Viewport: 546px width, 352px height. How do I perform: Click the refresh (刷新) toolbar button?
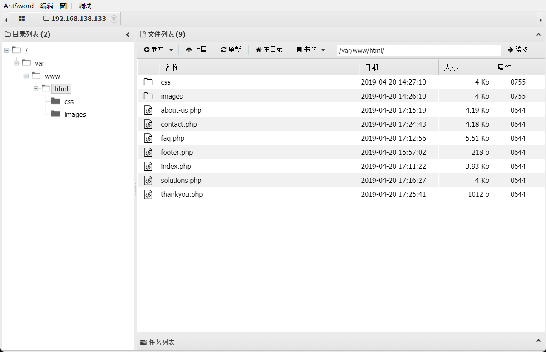(231, 50)
